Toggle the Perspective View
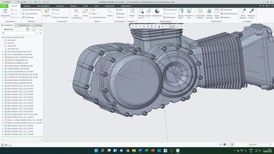Screen dimensions: 274x154 [x=189, y=14]
